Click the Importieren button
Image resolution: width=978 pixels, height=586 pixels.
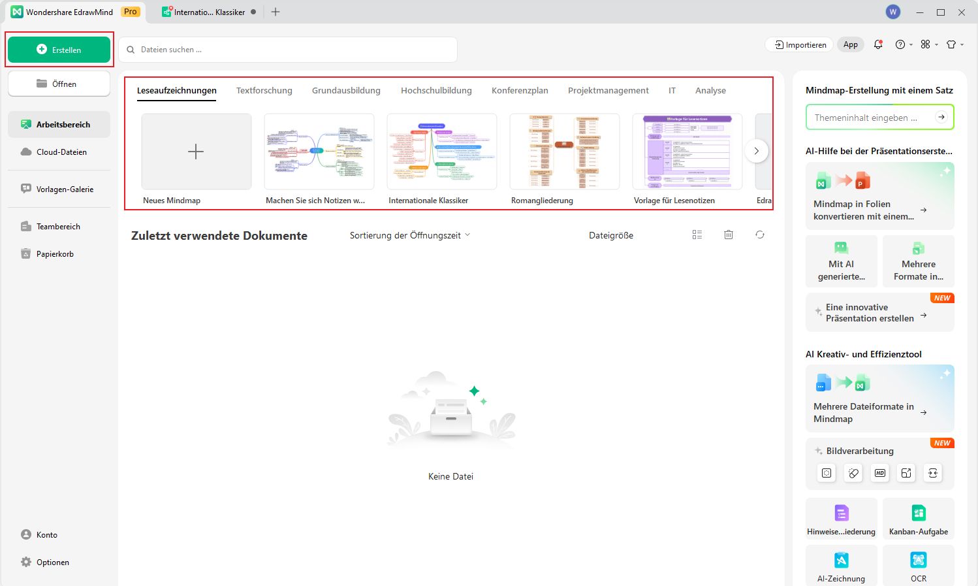click(800, 44)
